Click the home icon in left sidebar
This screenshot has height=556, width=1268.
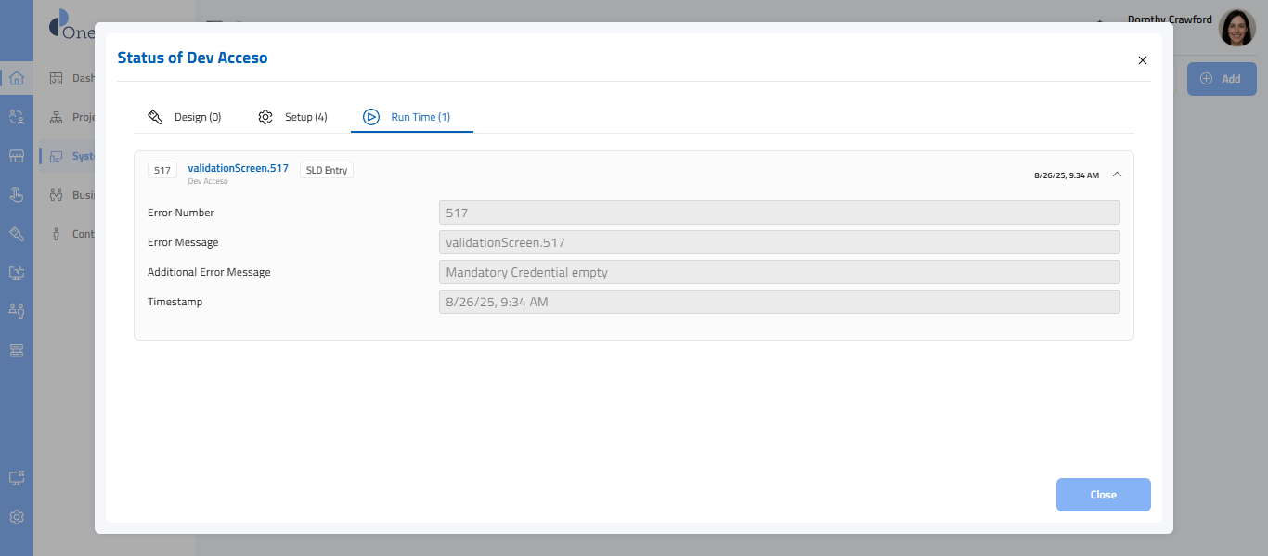pos(16,78)
